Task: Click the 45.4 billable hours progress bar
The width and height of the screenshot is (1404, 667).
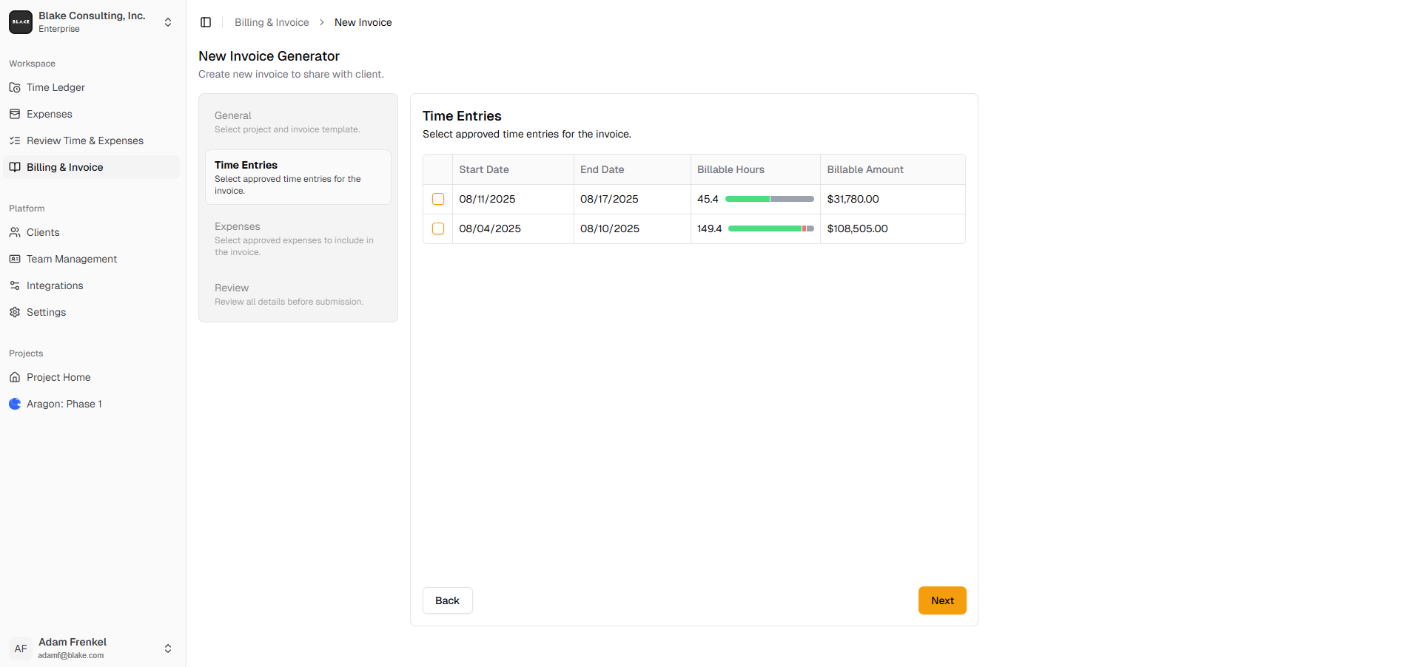Action: [770, 199]
